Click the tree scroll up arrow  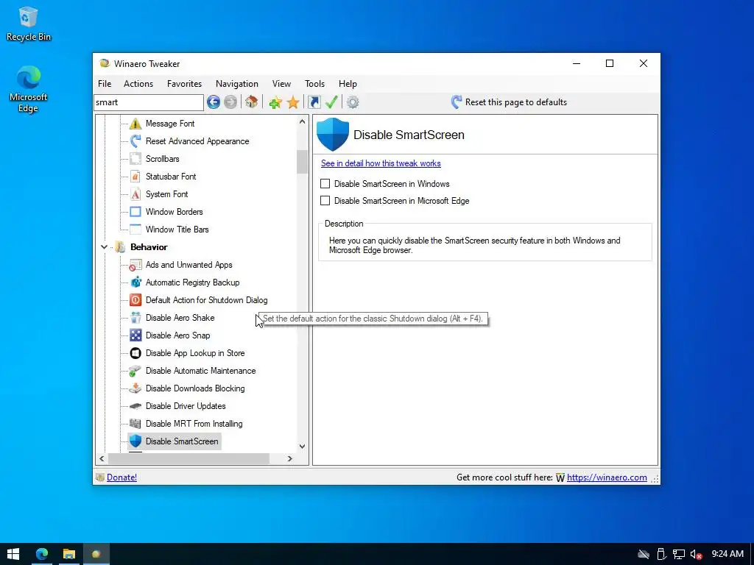pos(302,121)
